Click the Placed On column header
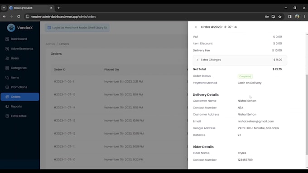The width and height of the screenshot is (308, 173). pos(111,70)
